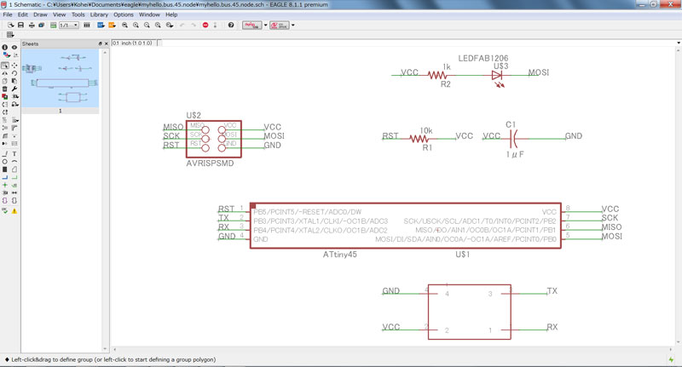Open the Library menu
Screen dimensions: 682x367
[x=99, y=14]
